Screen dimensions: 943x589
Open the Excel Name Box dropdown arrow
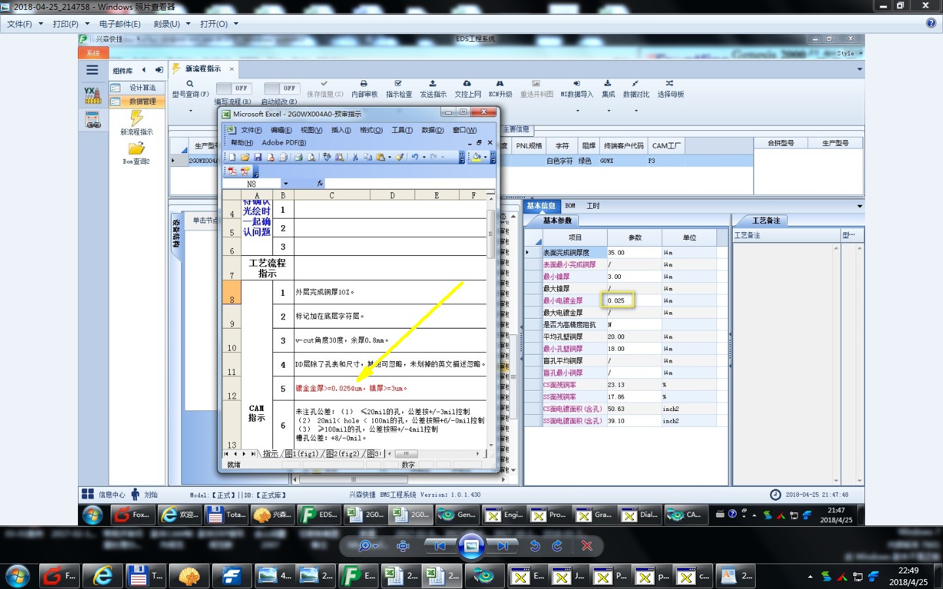286,184
